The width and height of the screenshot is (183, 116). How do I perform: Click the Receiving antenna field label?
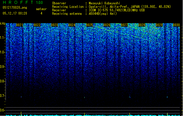click(x=67, y=14)
